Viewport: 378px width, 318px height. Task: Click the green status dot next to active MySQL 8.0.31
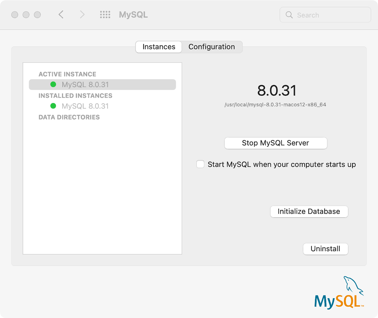click(53, 84)
